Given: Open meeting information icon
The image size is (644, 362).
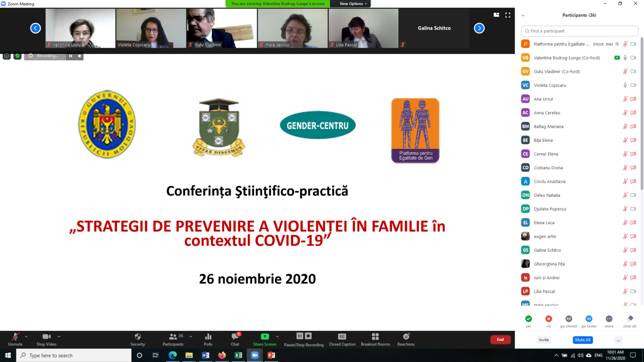Looking at the screenshot, I should 7,56.
